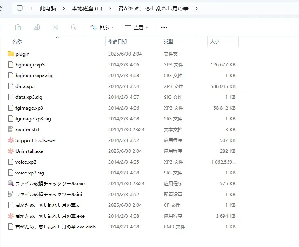
Task: Click the 1,062,539... size of voice.xp3
Action: (x=223, y=162)
